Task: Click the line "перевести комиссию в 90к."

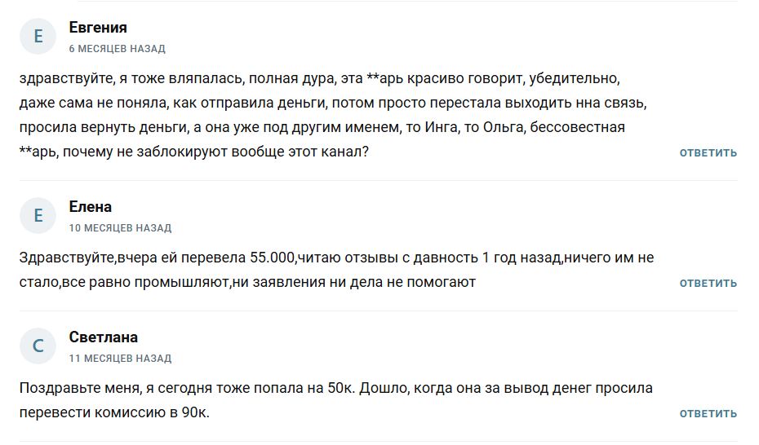Action: coord(114,412)
